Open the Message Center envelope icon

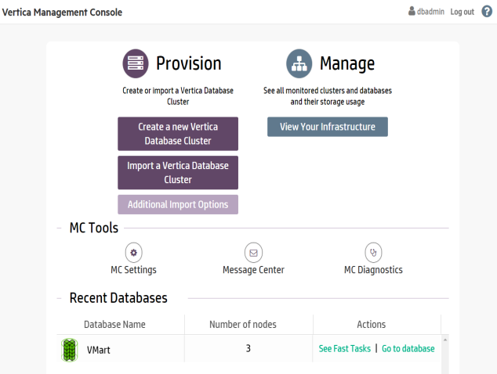coord(253,253)
